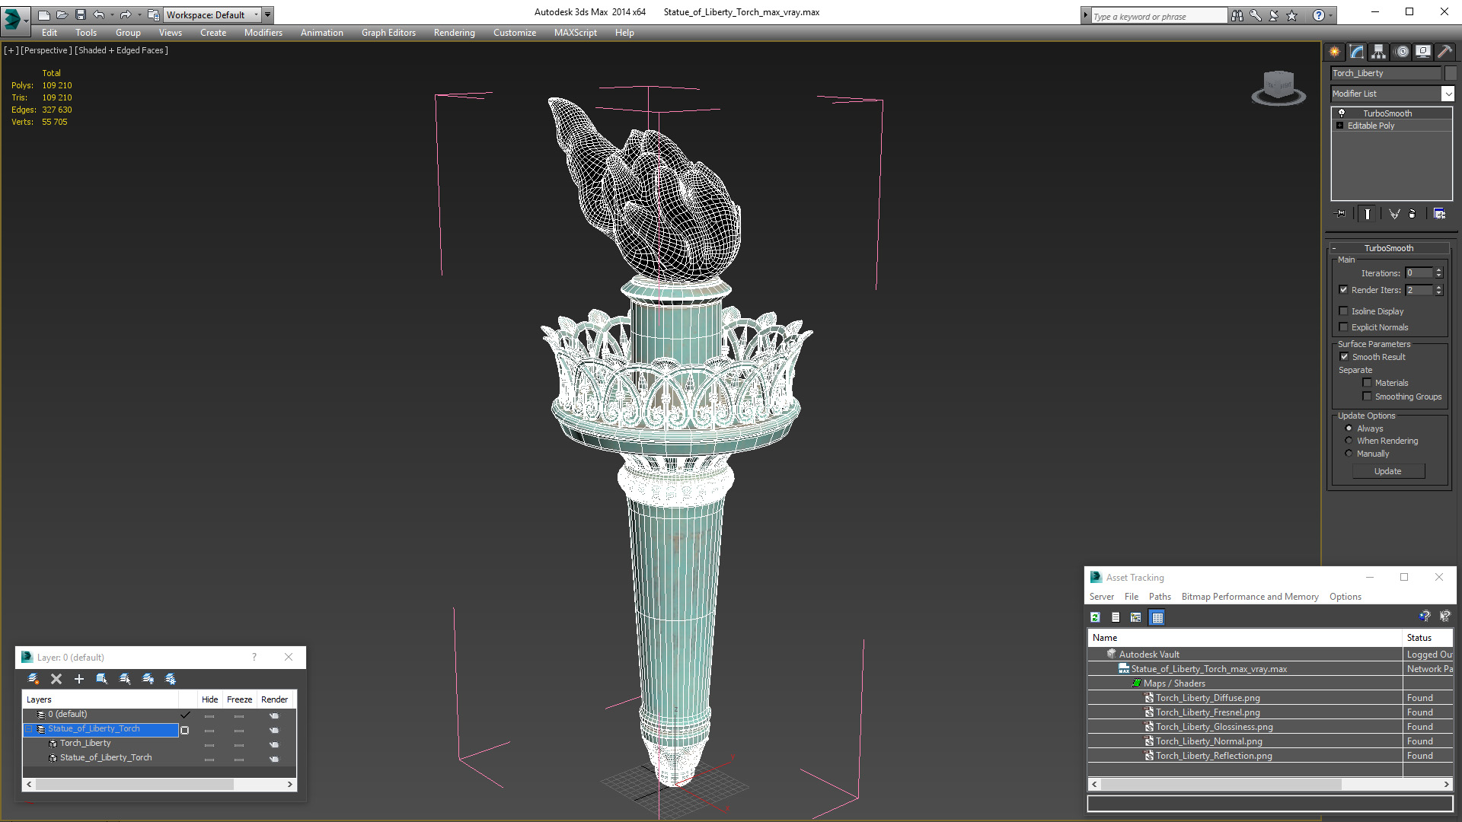The height and width of the screenshot is (822, 1462).
Task: Open quick access toolbar customize dropdown arrow
Action: [x=267, y=14]
